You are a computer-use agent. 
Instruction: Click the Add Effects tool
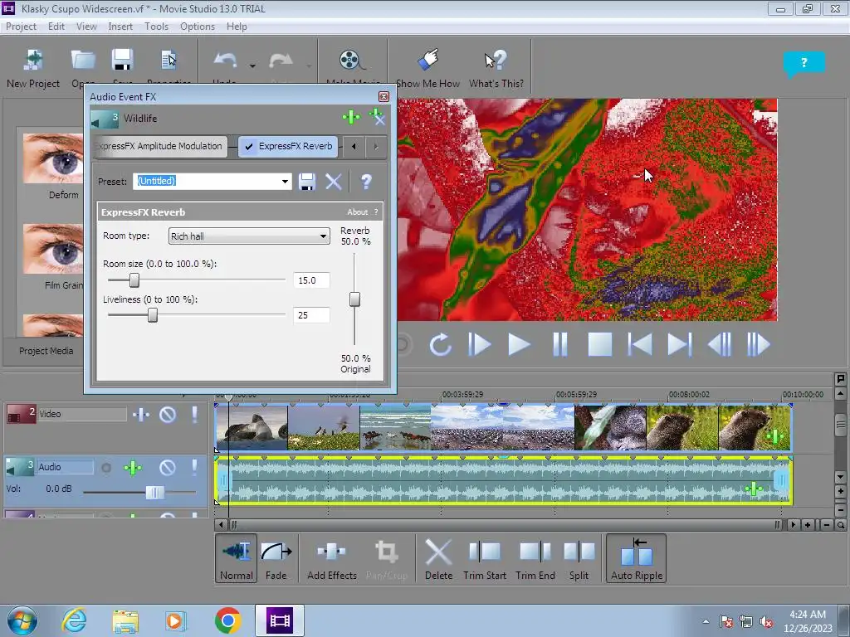click(x=332, y=558)
